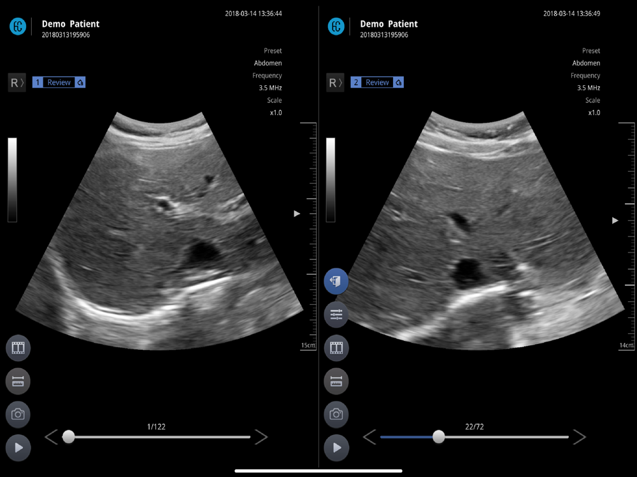637x477 pixels.
Task: Open cine film icon in right panel
Action: point(336,348)
